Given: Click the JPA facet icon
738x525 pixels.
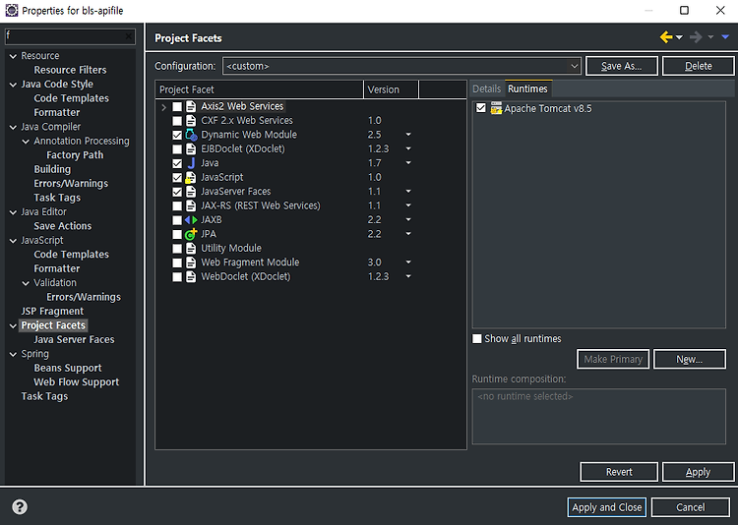Looking at the screenshot, I should [x=191, y=234].
